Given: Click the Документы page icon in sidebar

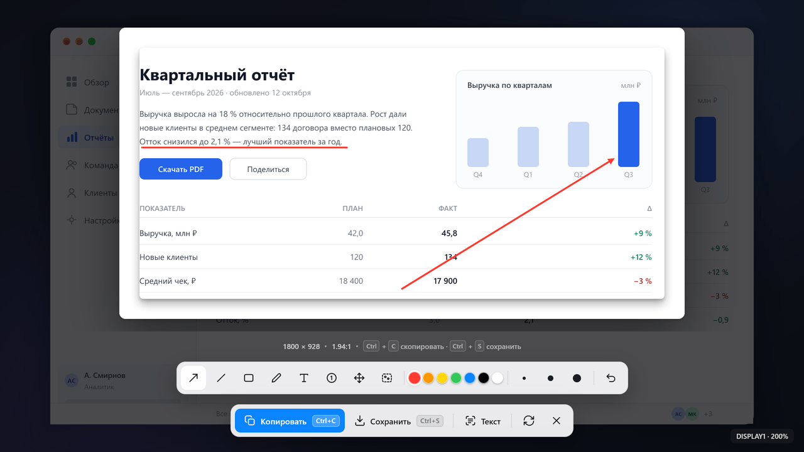Looking at the screenshot, I should coord(72,110).
